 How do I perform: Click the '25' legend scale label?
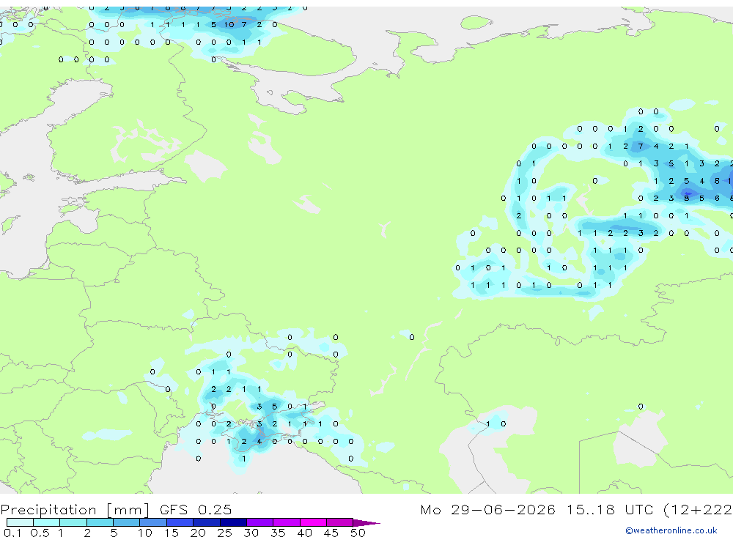(x=224, y=533)
